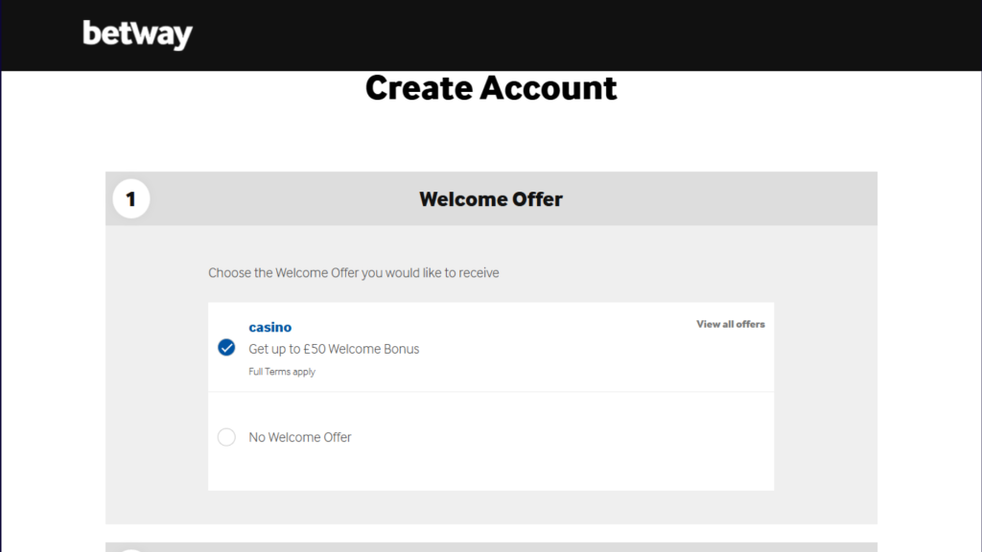Click the Create Account heading
Image resolution: width=982 pixels, height=552 pixels.
pyautogui.click(x=491, y=87)
